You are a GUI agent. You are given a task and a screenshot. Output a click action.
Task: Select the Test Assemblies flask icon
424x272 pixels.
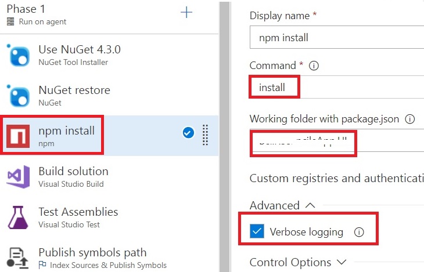tap(18, 217)
